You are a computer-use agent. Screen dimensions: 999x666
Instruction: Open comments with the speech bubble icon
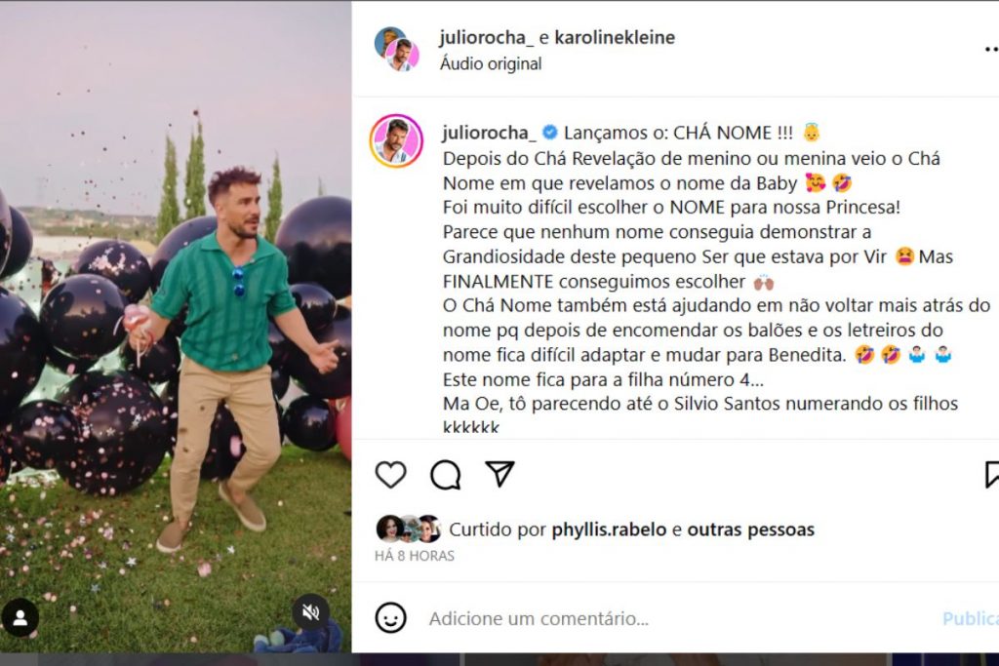[445, 474]
